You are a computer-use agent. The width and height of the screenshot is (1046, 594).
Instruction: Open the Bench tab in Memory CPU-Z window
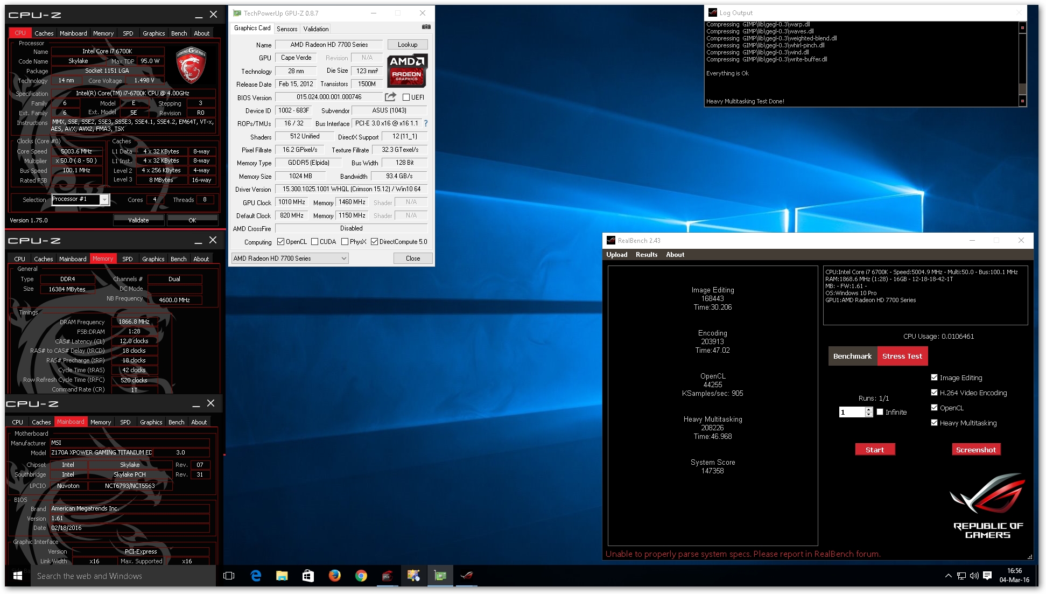click(x=179, y=259)
